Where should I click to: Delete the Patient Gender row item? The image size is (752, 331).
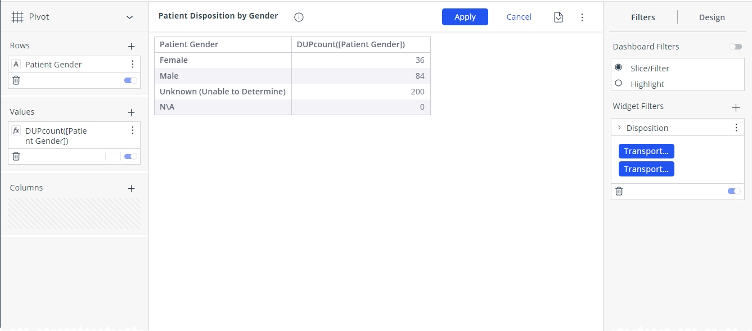(x=16, y=80)
